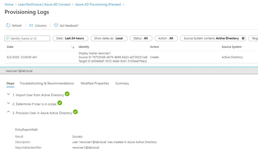Click the Got feedback heart icon

[x=56, y=25]
